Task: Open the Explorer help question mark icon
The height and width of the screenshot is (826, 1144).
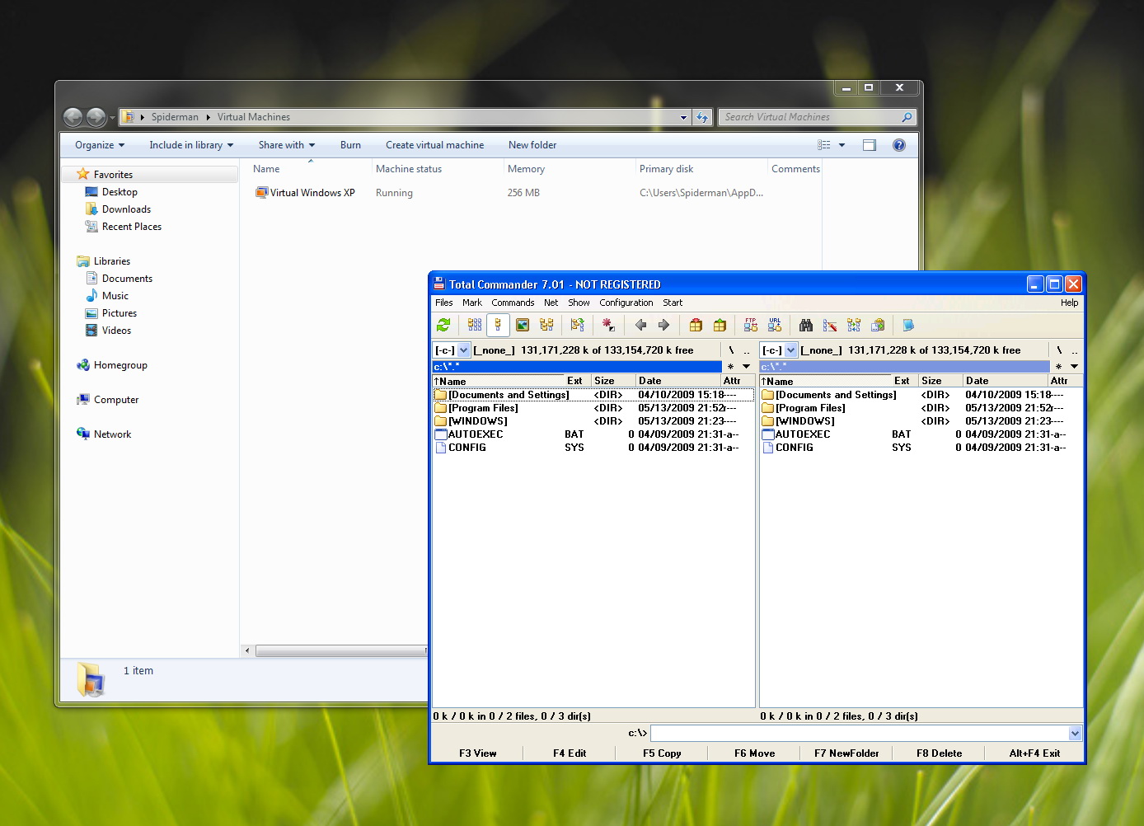Action: coord(899,145)
